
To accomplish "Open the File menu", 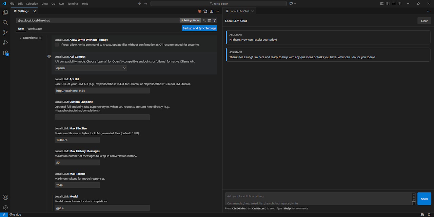I will 12,3.
